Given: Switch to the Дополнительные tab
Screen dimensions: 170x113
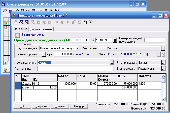Looking at the screenshot, I should point(41,29).
